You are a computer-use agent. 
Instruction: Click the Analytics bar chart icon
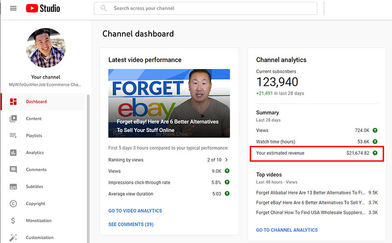pyautogui.click(x=13, y=153)
